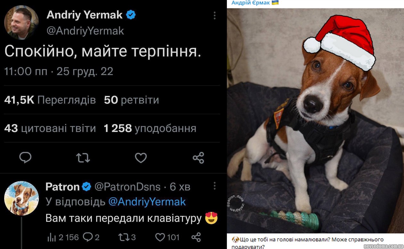Image resolution: width=404 pixels, height=249 pixels.
Task: Click the Andriy Yermak display name
Action: (x=85, y=14)
